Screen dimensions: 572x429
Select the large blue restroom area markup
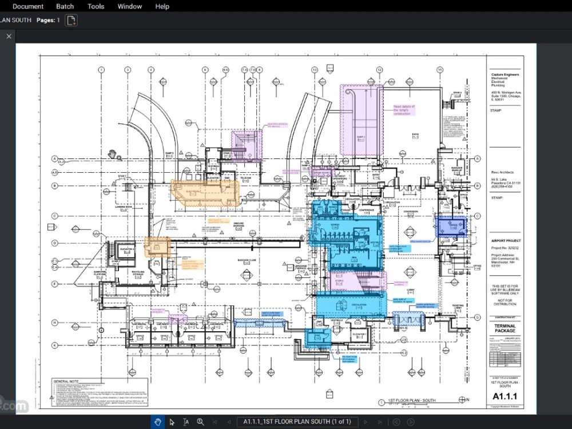click(347, 236)
